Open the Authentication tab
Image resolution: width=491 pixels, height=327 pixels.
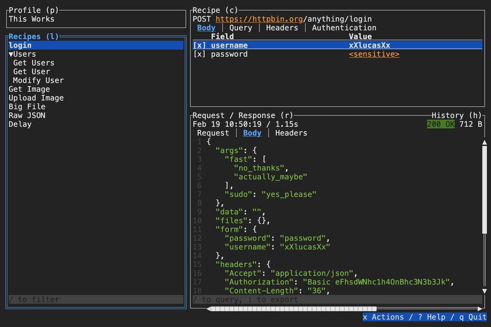(x=344, y=27)
